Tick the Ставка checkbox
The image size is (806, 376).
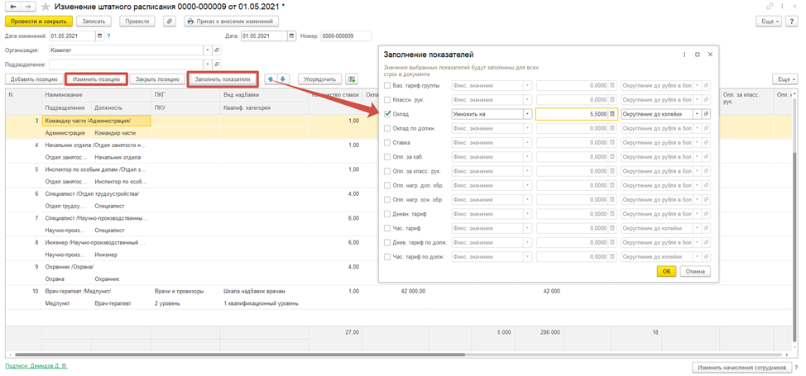[x=387, y=142]
